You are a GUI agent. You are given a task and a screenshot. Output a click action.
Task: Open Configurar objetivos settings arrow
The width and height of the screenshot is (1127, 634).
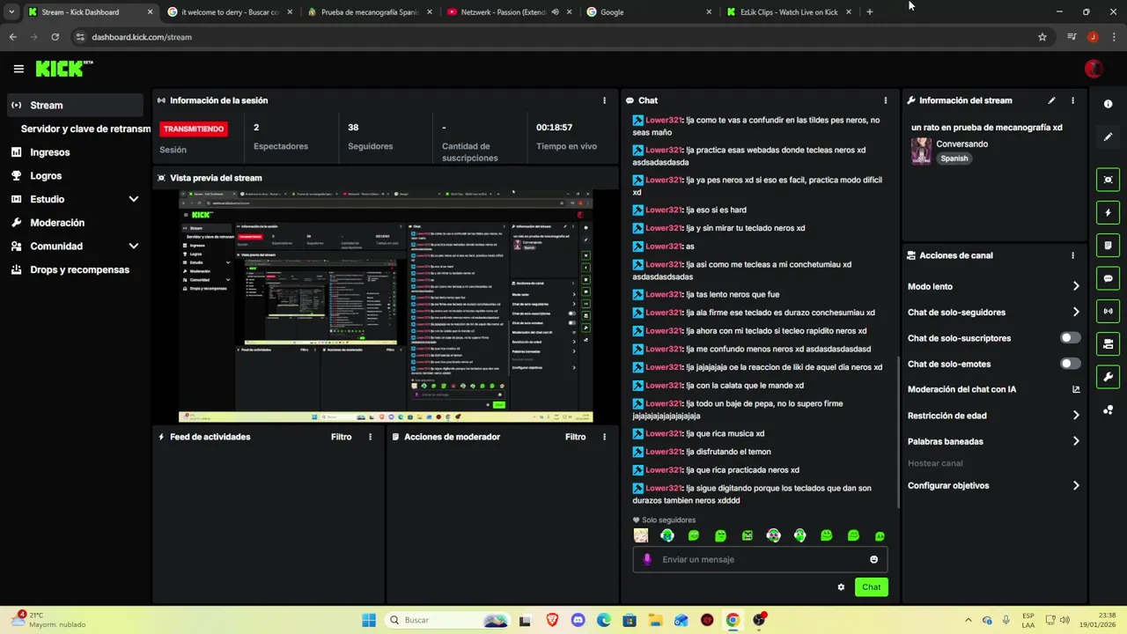click(x=1076, y=485)
